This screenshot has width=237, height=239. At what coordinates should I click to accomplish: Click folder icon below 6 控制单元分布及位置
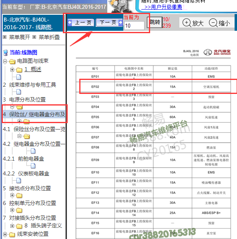click(x=19, y=210)
